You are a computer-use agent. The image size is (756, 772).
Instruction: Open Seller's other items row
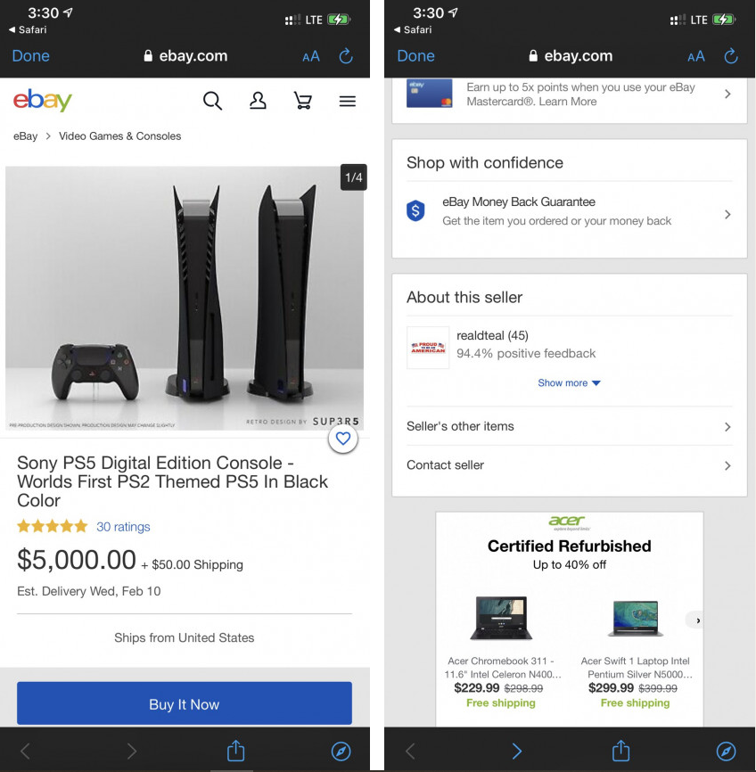point(570,426)
